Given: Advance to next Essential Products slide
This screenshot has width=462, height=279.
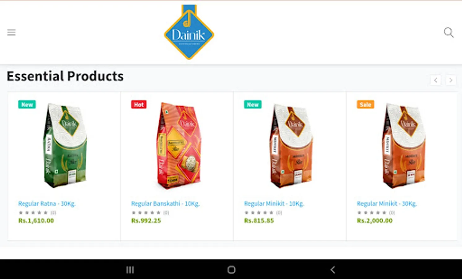Looking at the screenshot, I should coord(451,80).
